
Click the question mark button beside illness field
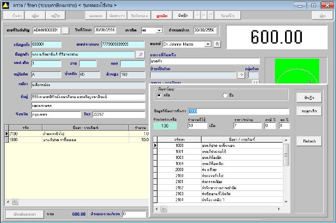[241, 75]
